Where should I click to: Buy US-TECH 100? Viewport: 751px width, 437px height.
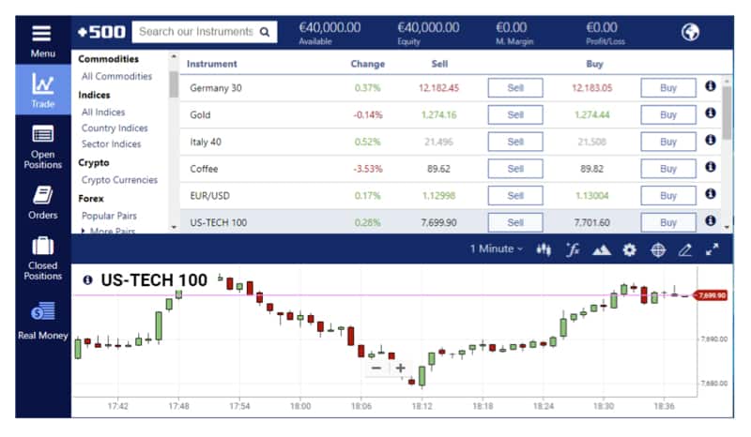(x=668, y=222)
